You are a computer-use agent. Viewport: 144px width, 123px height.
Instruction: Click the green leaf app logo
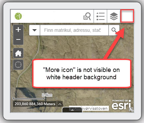click(18, 16)
